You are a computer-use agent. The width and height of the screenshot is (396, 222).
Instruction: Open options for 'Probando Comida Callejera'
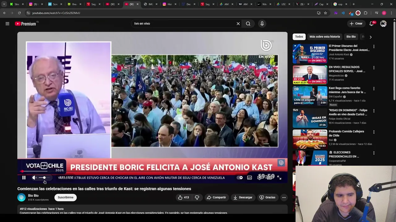pos(374,132)
